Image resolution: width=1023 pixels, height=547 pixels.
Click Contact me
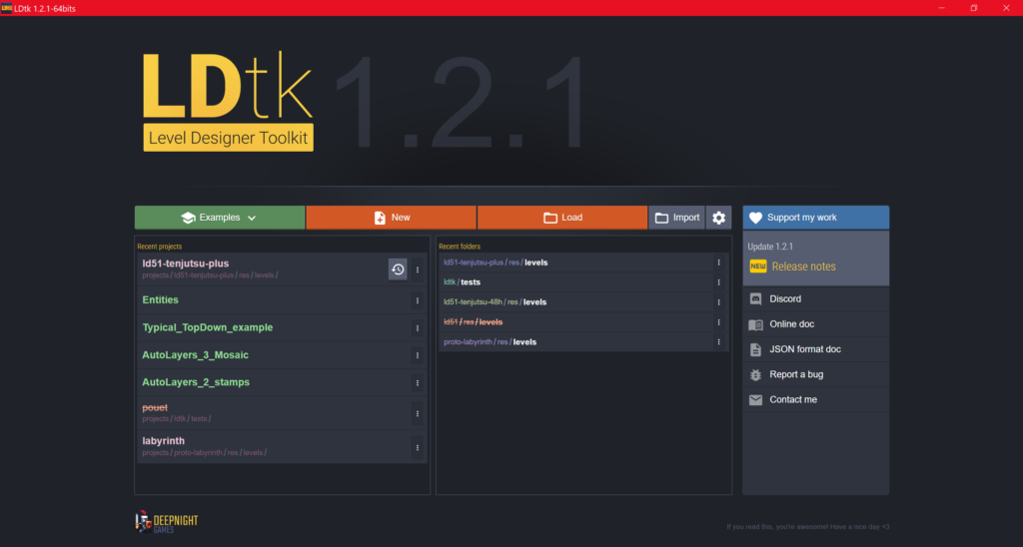815,399
